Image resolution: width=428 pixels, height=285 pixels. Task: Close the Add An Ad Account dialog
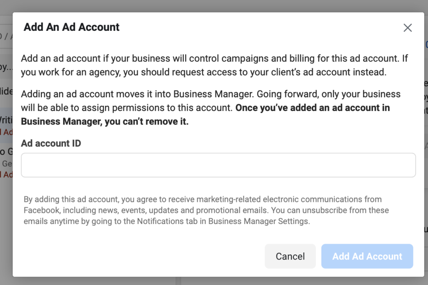[x=407, y=28]
